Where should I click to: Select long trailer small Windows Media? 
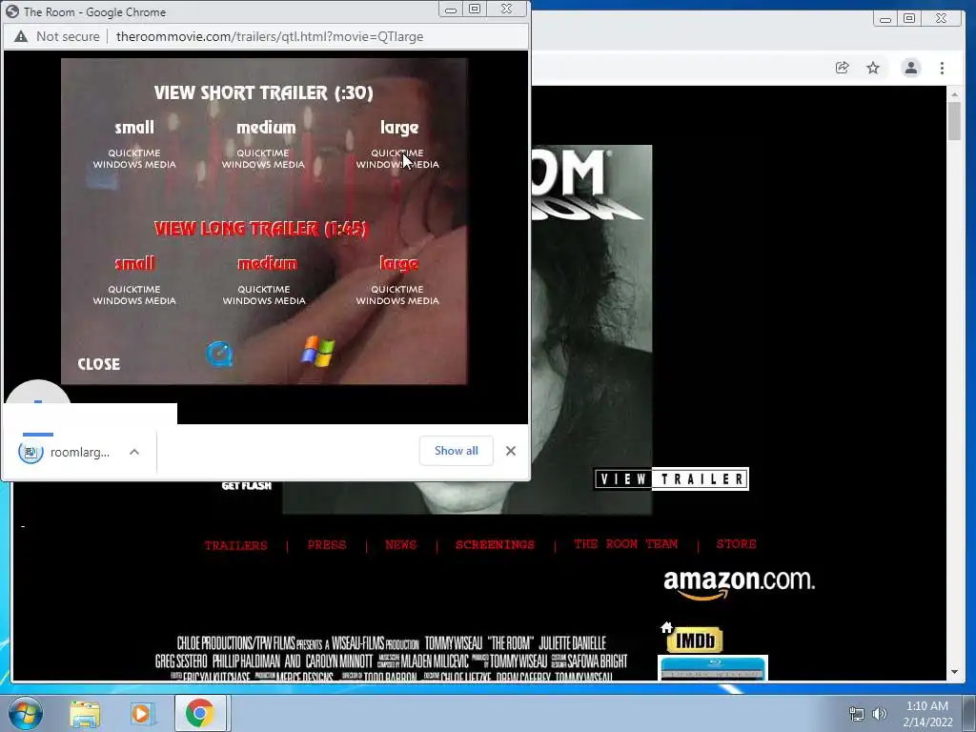click(134, 300)
